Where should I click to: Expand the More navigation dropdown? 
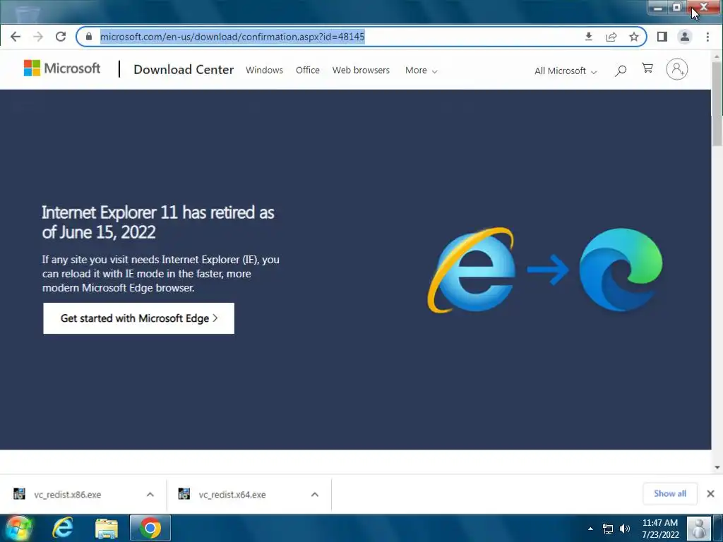[421, 71]
